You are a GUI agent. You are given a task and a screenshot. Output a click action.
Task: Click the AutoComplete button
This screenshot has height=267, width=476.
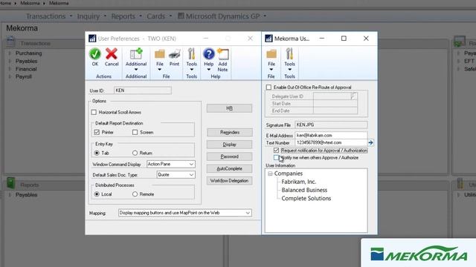pyautogui.click(x=230, y=168)
